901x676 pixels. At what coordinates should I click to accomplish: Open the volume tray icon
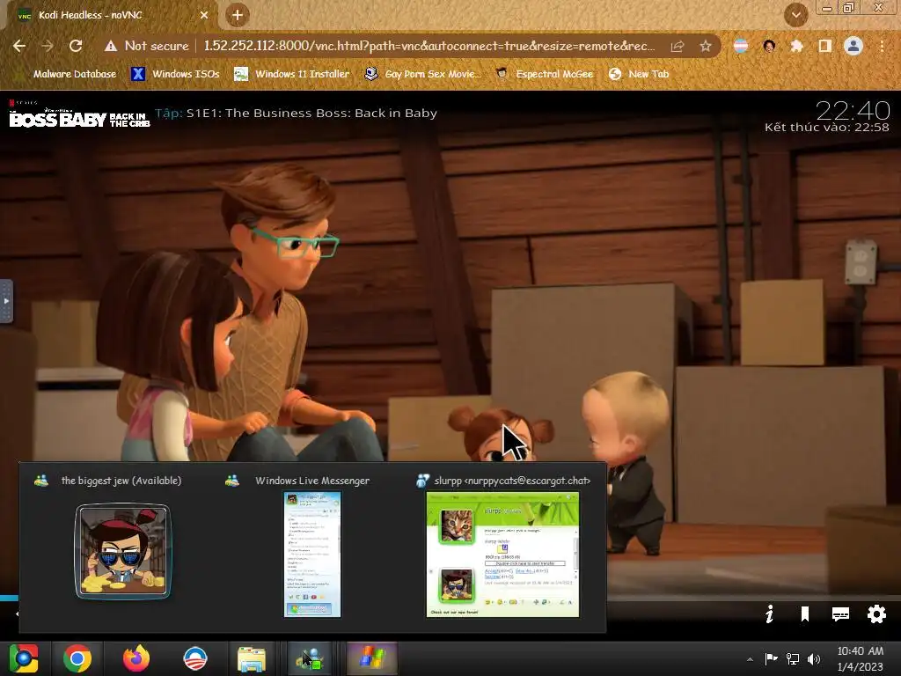(x=814, y=658)
